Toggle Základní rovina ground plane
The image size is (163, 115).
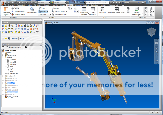pyautogui.click(x=58, y=11)
